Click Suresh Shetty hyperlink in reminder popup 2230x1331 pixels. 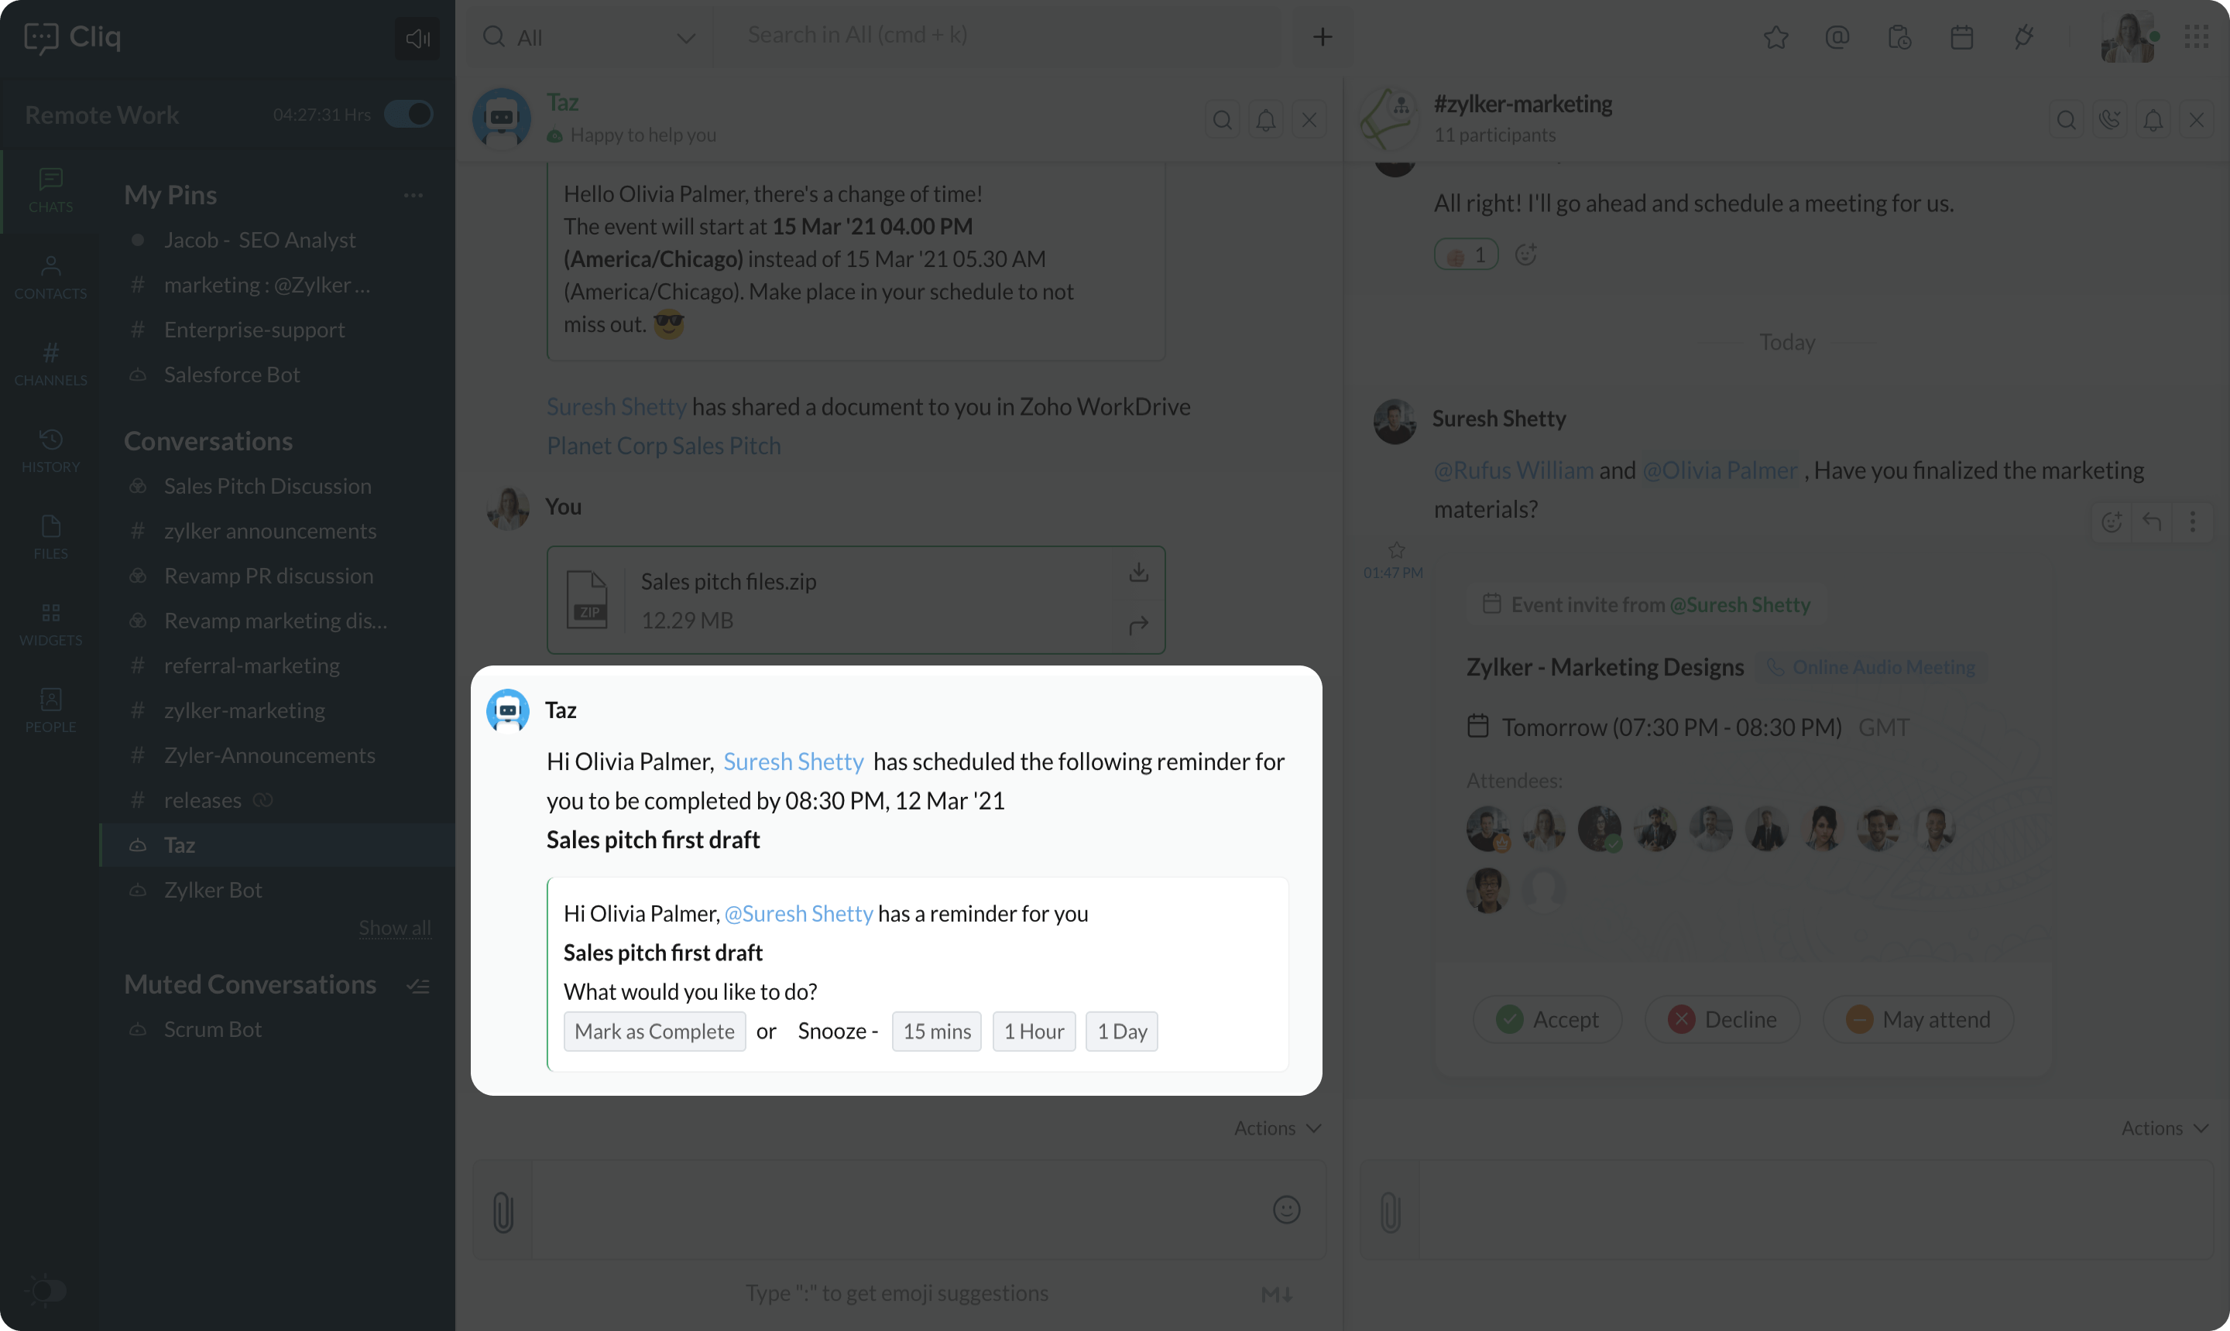click(792, 762)
